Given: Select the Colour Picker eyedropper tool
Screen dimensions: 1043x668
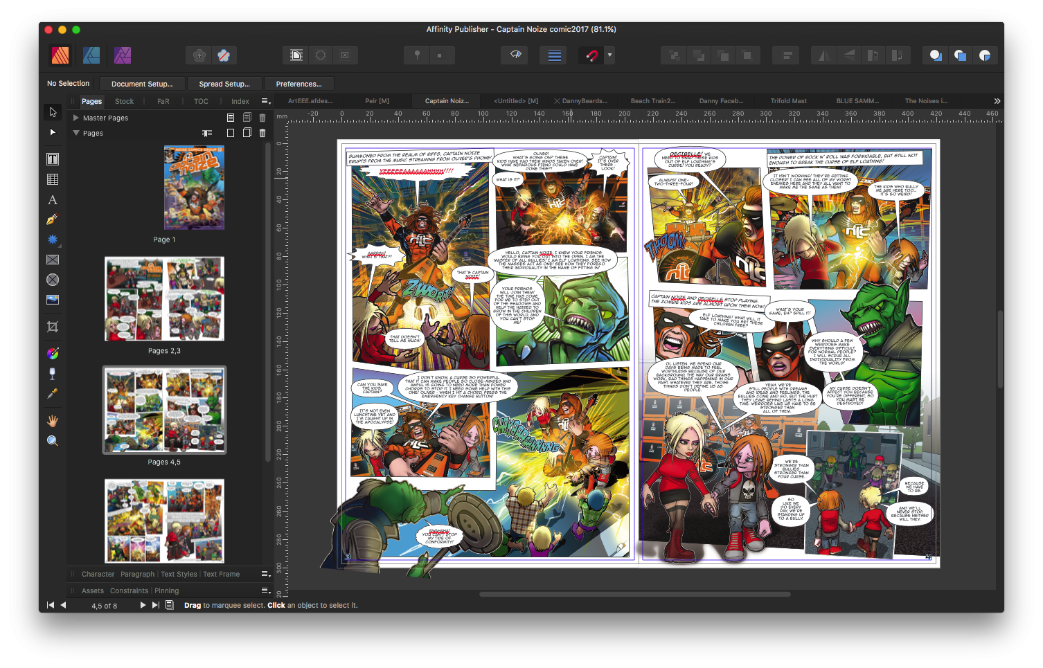Looking at the screenshot, I should 53,394.
